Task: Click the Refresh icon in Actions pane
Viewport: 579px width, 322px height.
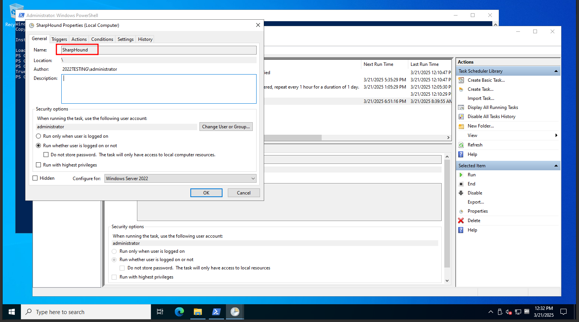Action: 461,145
